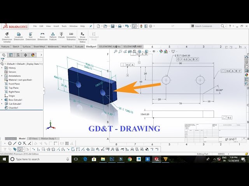Image resolution: width=249 pixels, height=186 pixels.
Task: Toggle Show Tolerance Status
Action: [82, 37]
